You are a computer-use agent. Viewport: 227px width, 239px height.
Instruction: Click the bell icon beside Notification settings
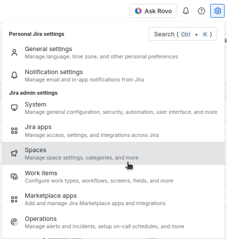point(14,75)
